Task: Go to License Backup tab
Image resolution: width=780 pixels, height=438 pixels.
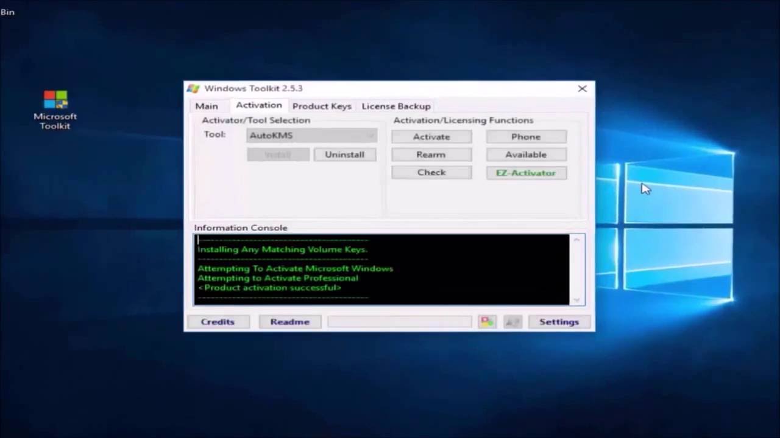Action: pos(396,106)
